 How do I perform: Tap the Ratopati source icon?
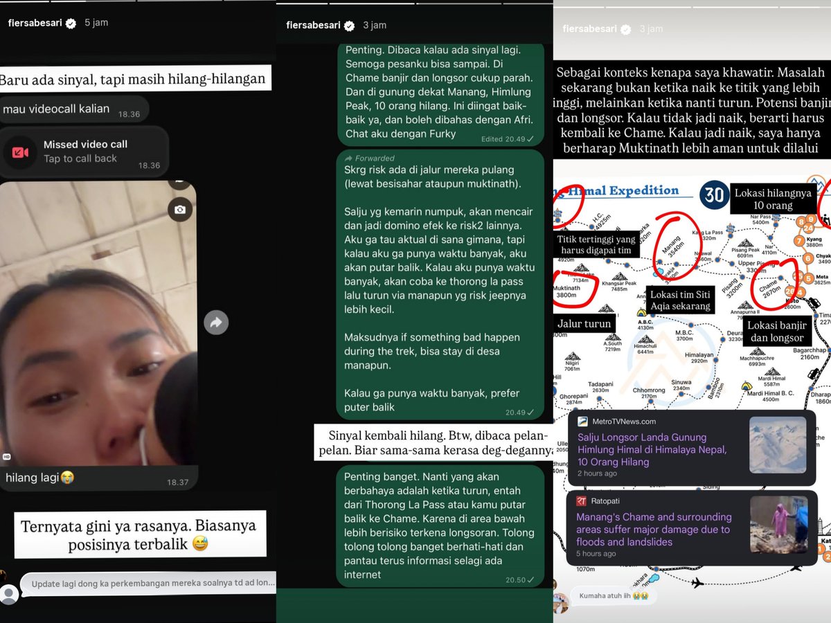coord(582,501)
